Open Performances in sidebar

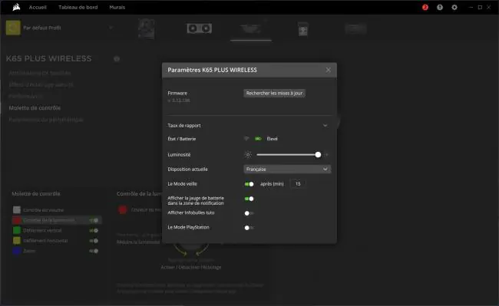(x=25, y=96)
